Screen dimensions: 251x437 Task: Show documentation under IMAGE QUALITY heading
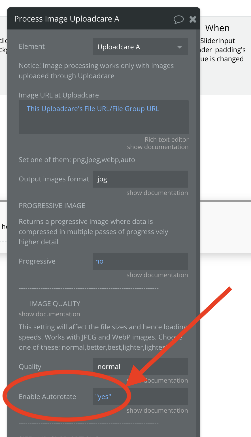pyautogui.click(x=49, y=314)
